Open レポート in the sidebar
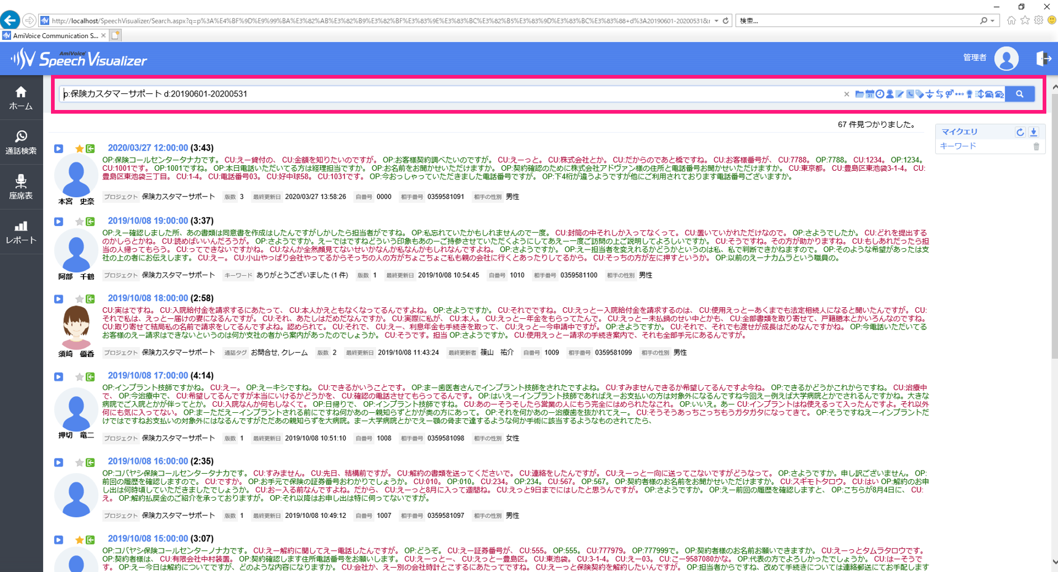The width and height of the screenshot is (1058, 572). 21,232
